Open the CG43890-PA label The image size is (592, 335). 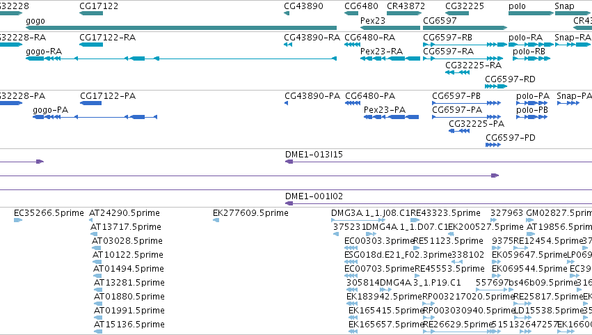312,96
